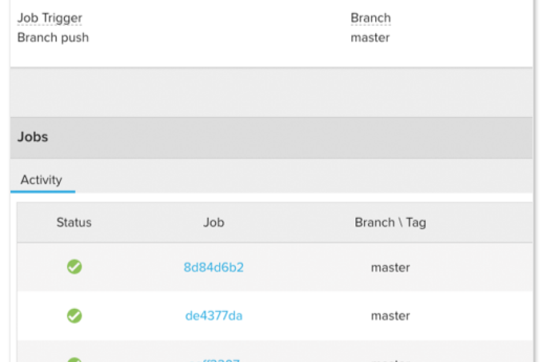Switch to the Activity tab
This screenshot has height=362, width=543.
click(x=41, y=180)
